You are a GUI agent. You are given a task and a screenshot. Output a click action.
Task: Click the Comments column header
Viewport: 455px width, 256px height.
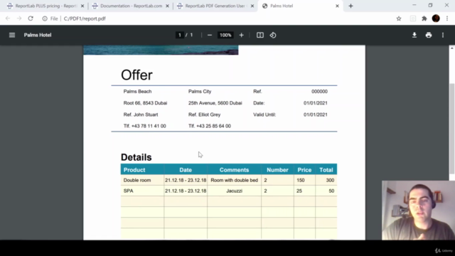[x=234, y=170]
